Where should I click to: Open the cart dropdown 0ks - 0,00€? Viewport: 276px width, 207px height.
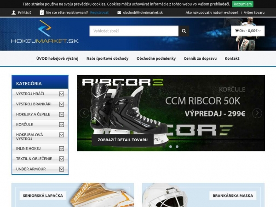pyautogui.click(x=247, y=31)
